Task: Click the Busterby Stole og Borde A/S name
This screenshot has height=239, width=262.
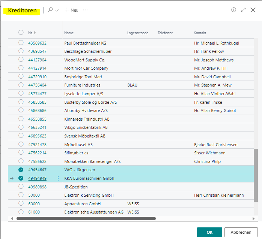Action: [90, 102]
